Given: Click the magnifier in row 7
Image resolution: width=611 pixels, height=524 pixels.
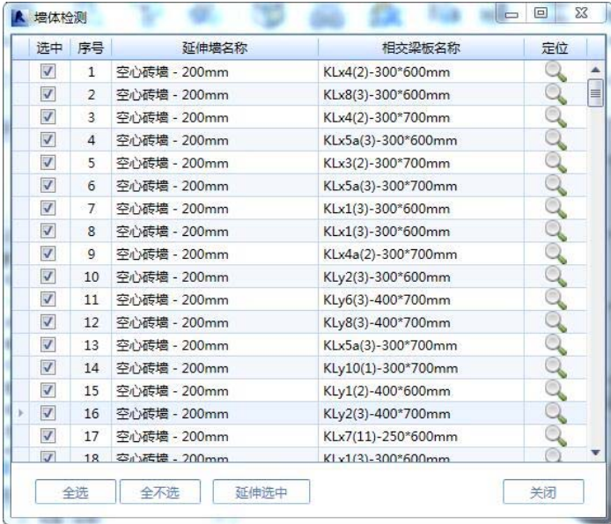Looking at the screenshot, I should pyautogui.click(x=556, y=209).
